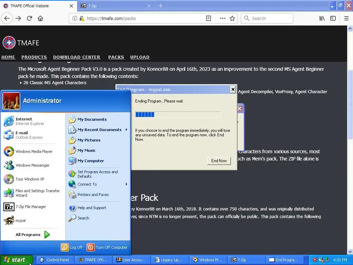Open PACKS in TMAFE navigation
This screenshot has width=353, height=265.
pos(116,57)
